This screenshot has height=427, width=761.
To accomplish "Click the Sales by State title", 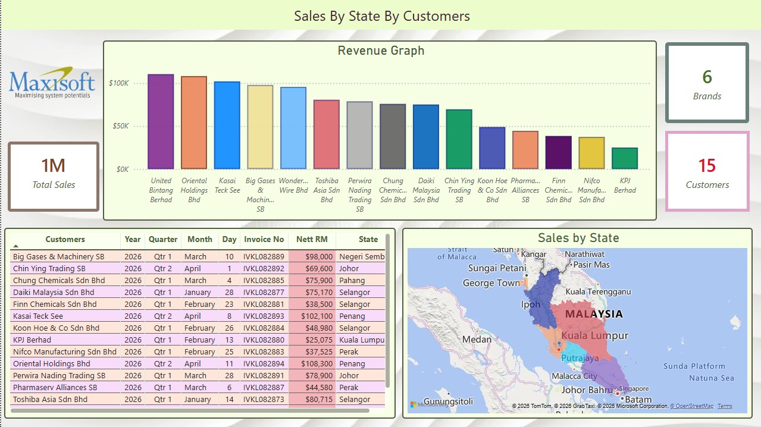I will click(578, 238).
